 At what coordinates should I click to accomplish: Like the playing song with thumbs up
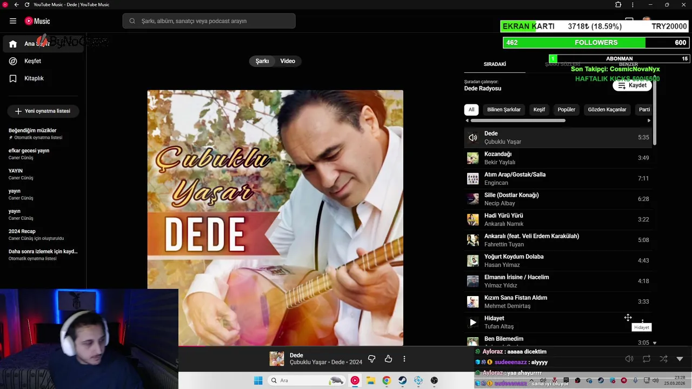coord(388,359)
